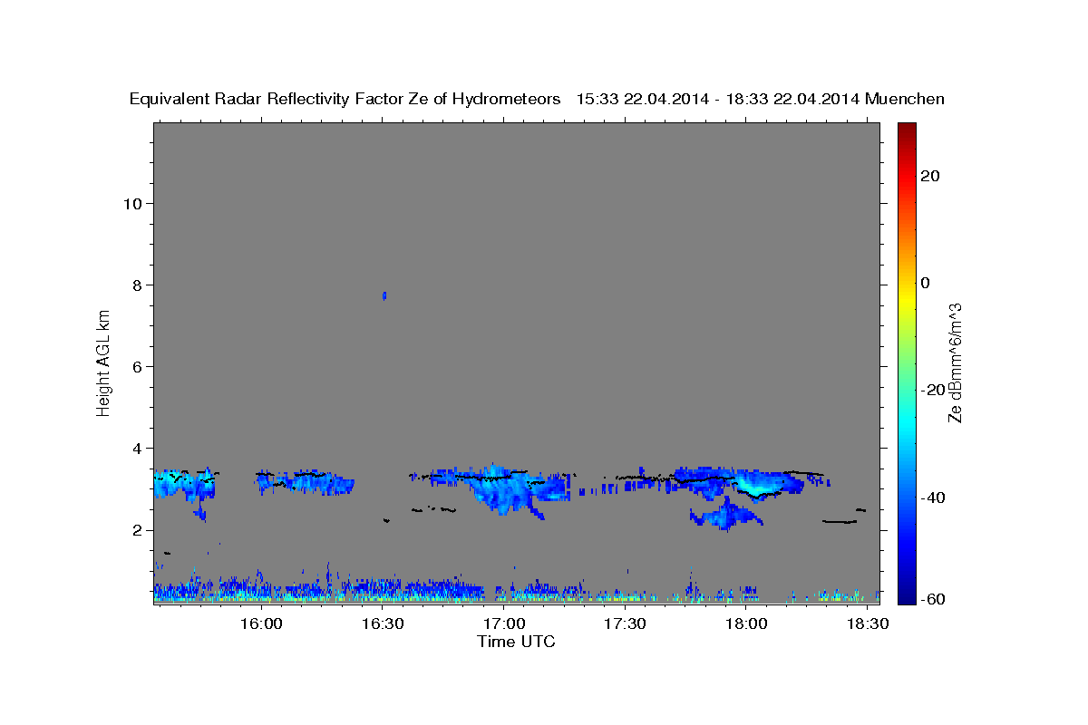Image resolution: width=1088 pixels, height=725 pixels.
Task: Click the '17:00' time tick label
Action: [x=504, y=624]
